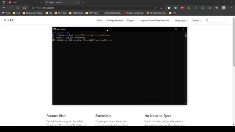
Task: Click the Vue devtools extension icon
Action: (x=196, y=8)
